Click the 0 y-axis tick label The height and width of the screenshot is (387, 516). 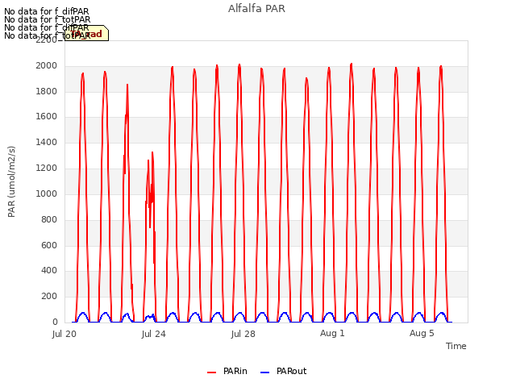click(55, 322)
